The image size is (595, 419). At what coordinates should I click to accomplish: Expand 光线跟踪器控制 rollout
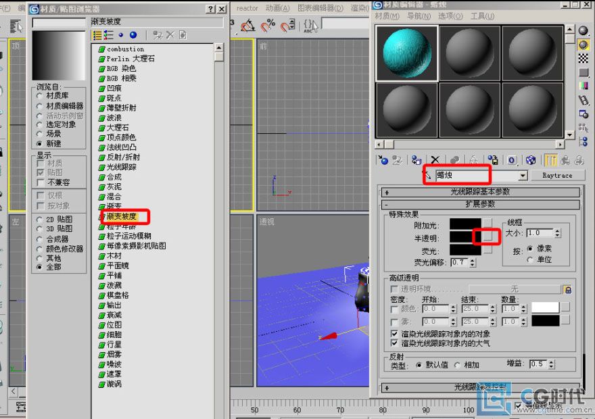pyautogui.click(x=481, y=387)
